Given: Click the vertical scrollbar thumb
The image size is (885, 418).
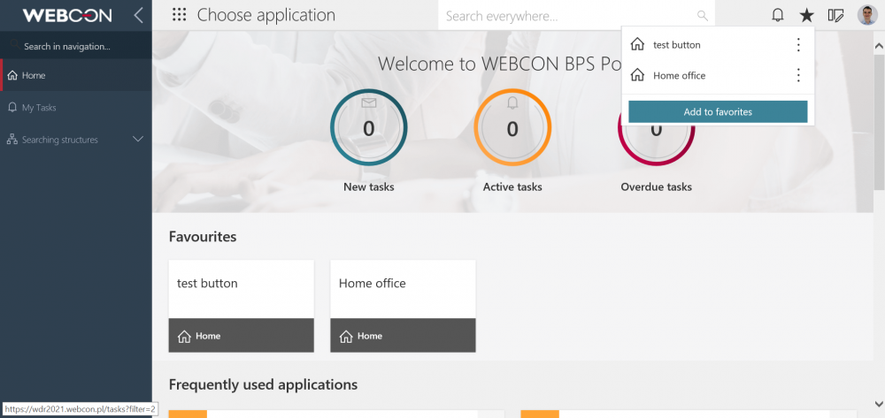Looking at the screenshot, I should (x=878, y=122).
